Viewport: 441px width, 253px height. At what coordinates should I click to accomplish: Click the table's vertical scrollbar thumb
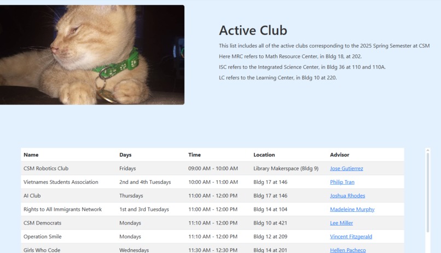428,193
